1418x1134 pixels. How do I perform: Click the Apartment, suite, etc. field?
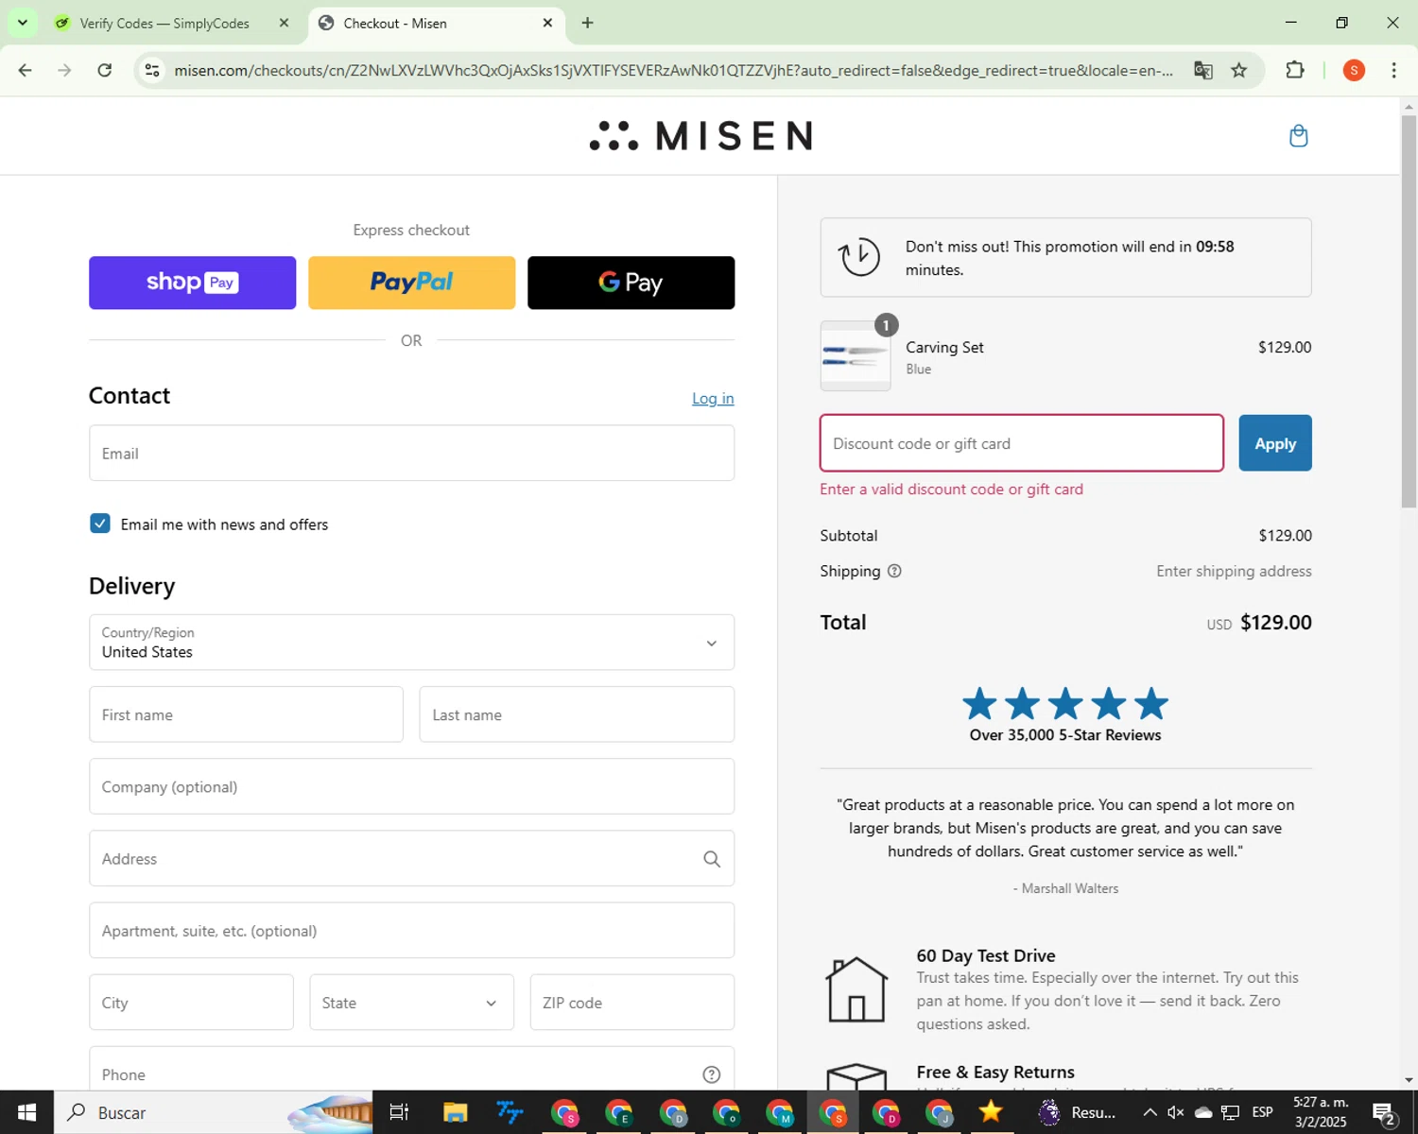(411, 931)
